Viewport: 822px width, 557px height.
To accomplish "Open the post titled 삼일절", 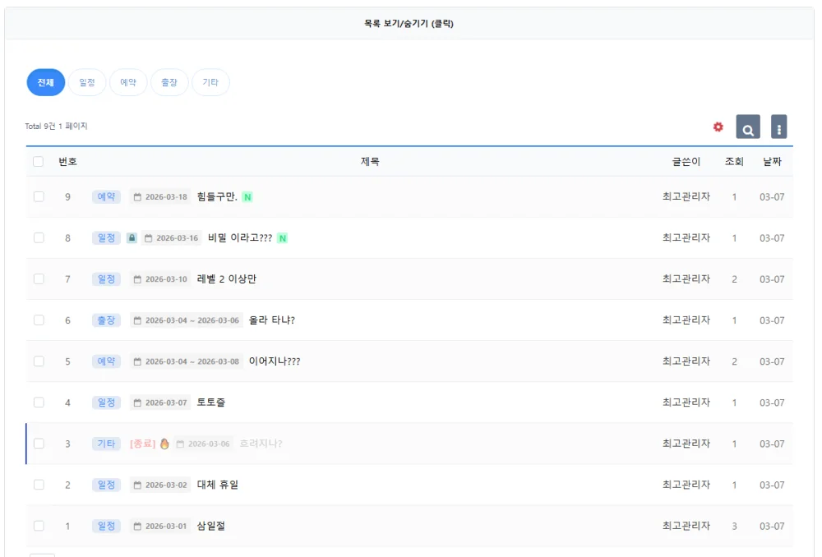I will (210, 526).
